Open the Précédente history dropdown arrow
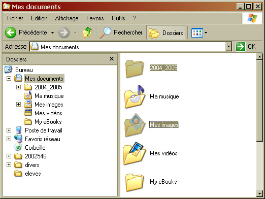265x199 pixels. pos(52,32)
